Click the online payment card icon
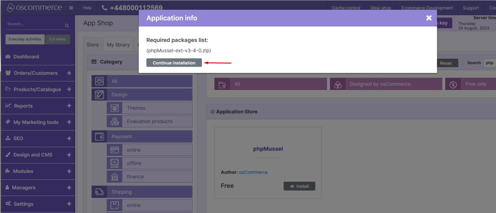Screen dimensions: 496x213 [114, 150]
